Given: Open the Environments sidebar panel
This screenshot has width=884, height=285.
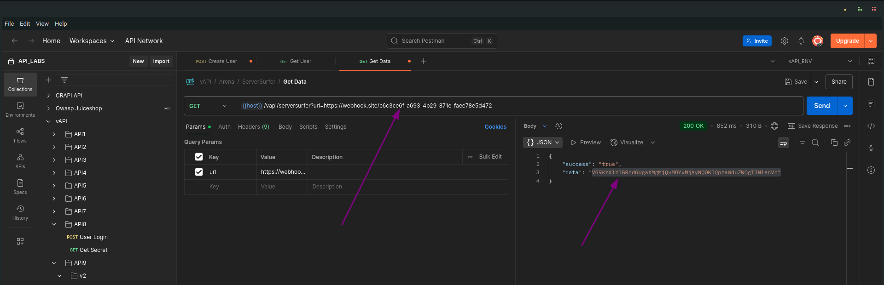Looking at the screenshot, I should tap(20, 110).
